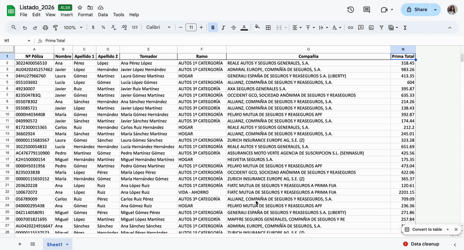Open vertical align dropdown
The image size is (464, 250).
pos(310,27)
